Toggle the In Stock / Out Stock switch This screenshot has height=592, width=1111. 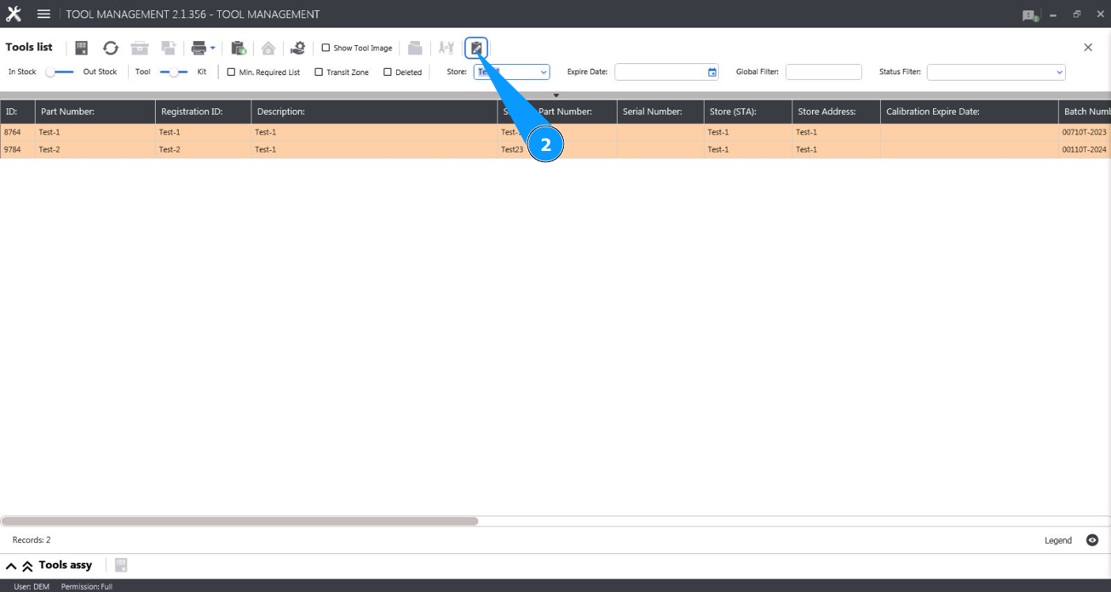59,72
